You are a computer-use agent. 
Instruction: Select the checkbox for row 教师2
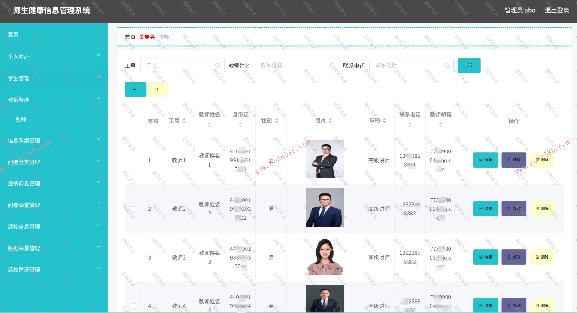pyautogui.click(x=134, y=209)
